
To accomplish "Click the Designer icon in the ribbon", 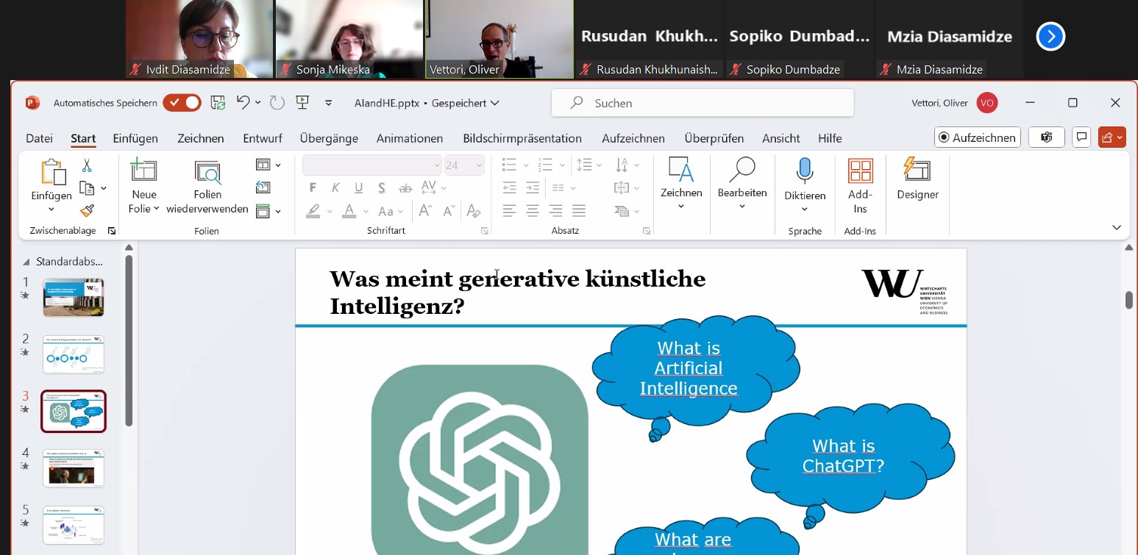I will coord(917,171).
